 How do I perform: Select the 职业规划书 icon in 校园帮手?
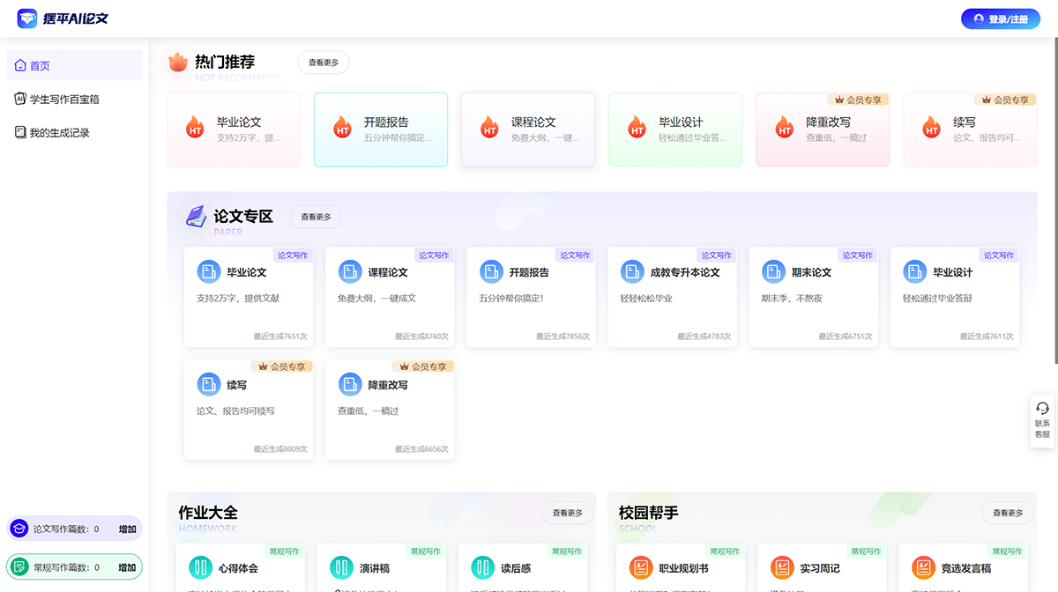click(641, 567)
